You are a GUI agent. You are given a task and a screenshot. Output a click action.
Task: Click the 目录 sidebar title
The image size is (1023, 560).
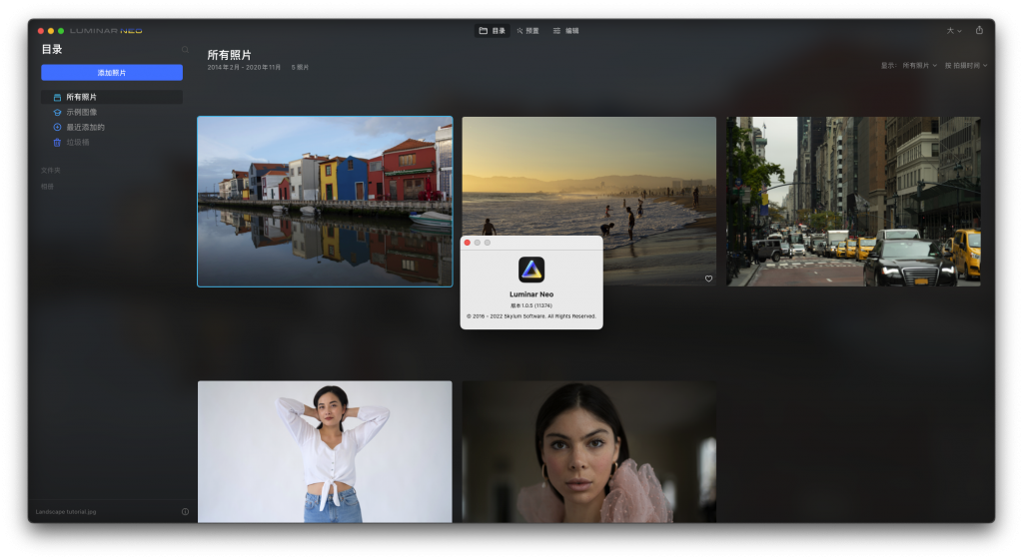click(52, 50)
